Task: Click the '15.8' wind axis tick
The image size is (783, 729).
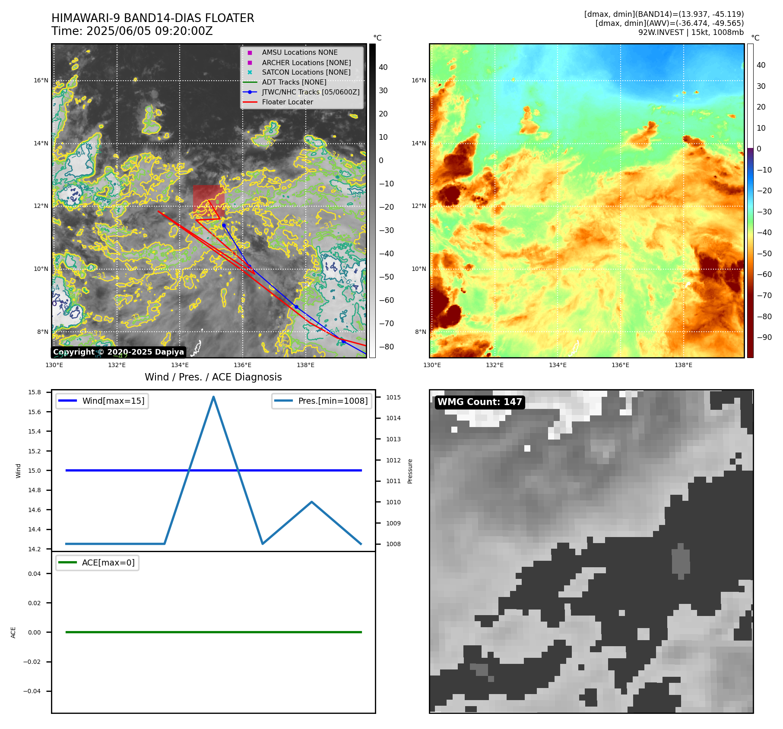Action: [35, 392]
